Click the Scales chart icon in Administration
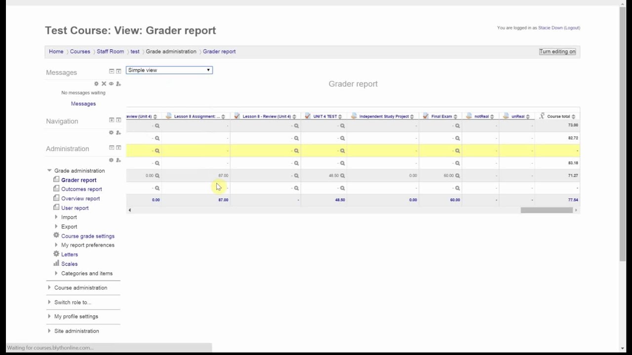Screen dimensions: 632x355 (56, 263)
